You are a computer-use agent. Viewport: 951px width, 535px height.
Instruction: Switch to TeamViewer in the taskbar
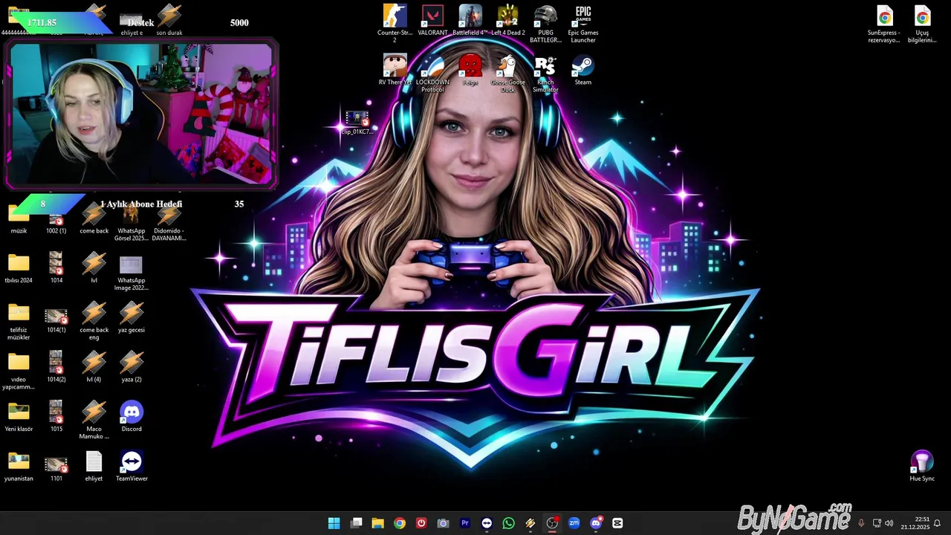pyautogui.click(x=487, y=523)
